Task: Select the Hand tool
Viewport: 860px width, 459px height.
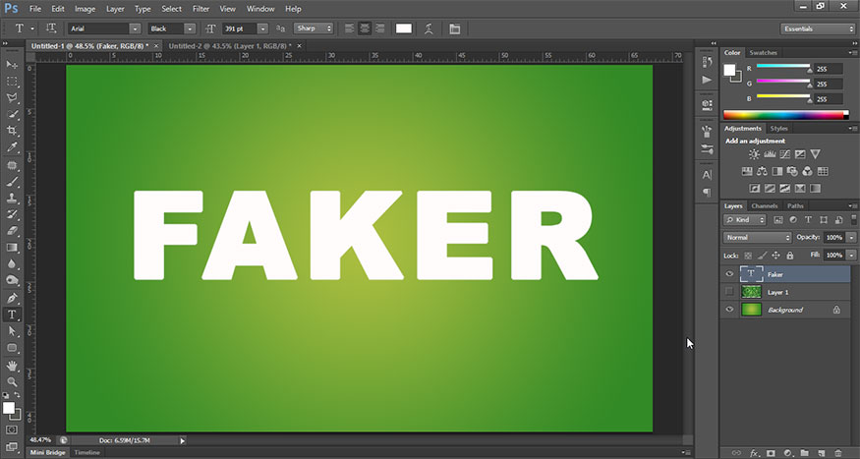Action: tap(12, 366)
